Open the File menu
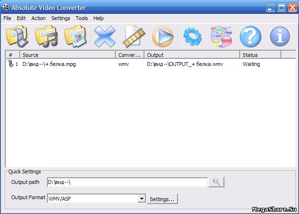 (x=7, y=18)
